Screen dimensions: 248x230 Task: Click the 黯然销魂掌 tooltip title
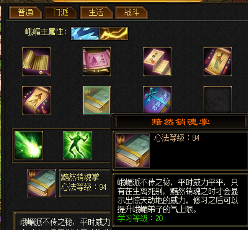[181, 122]
